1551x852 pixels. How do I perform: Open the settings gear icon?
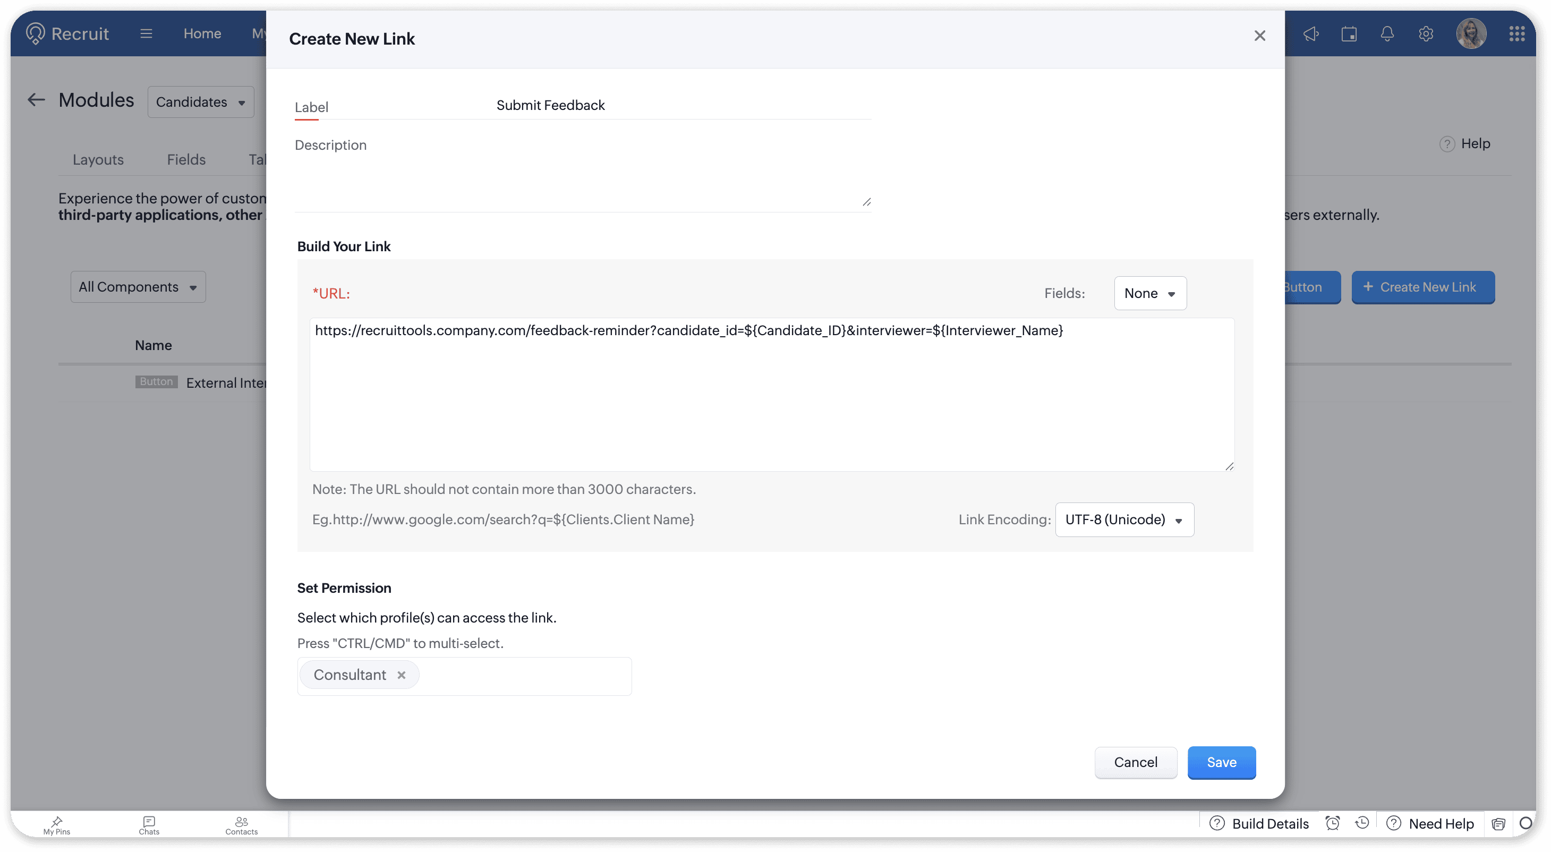point(1426,33)
